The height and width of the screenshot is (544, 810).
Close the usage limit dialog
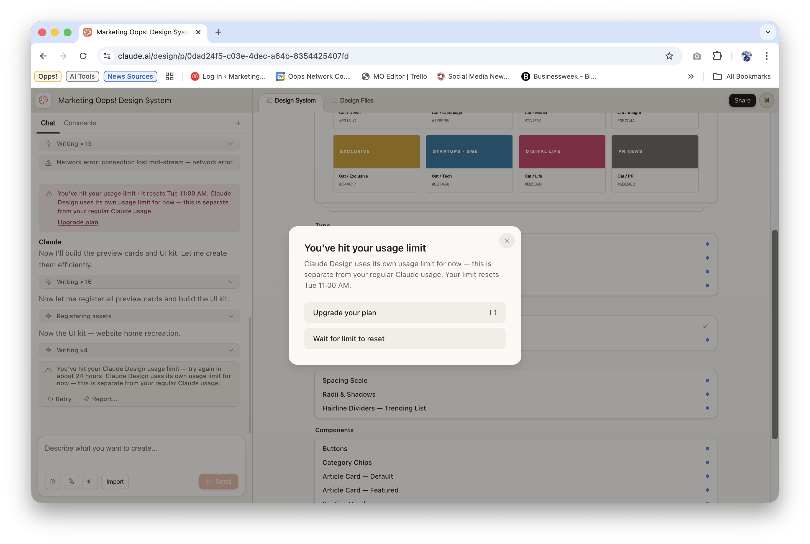[x=506, y=241]
